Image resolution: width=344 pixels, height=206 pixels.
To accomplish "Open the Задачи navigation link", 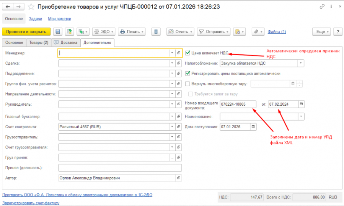I will coord(35,19).
